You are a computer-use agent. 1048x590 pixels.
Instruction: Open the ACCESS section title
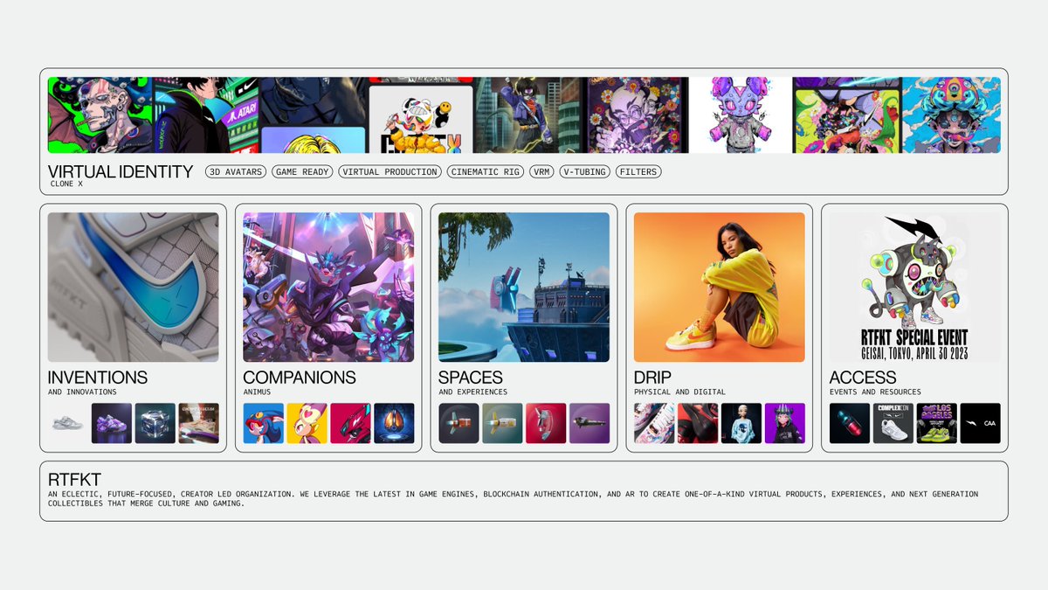point(863,378)
